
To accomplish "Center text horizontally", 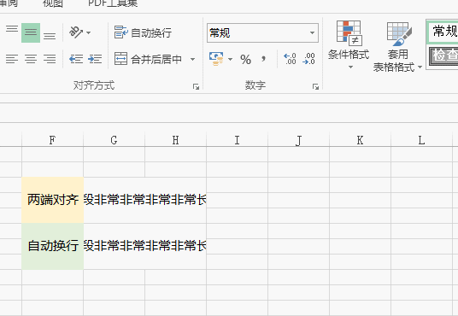I will click(31, 59).
